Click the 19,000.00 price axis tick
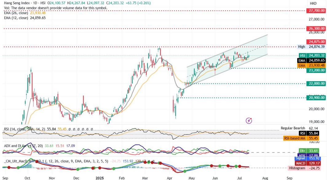This screenshot has height=180, width=327. point(317,122)
